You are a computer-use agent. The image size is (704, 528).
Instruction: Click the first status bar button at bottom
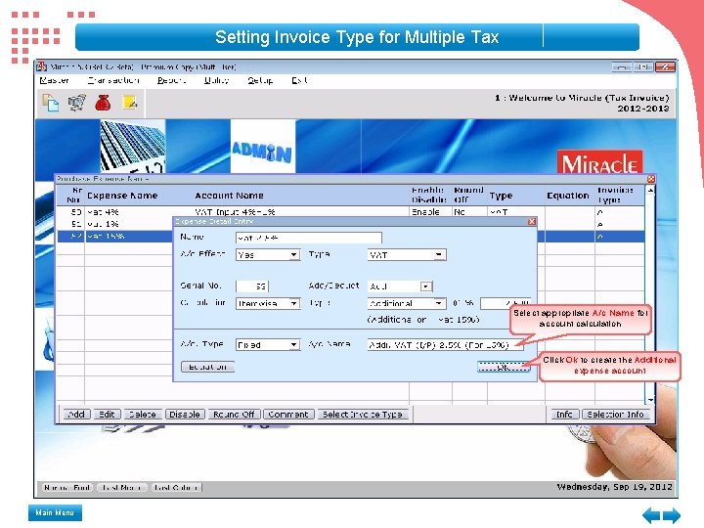point(67,487)
